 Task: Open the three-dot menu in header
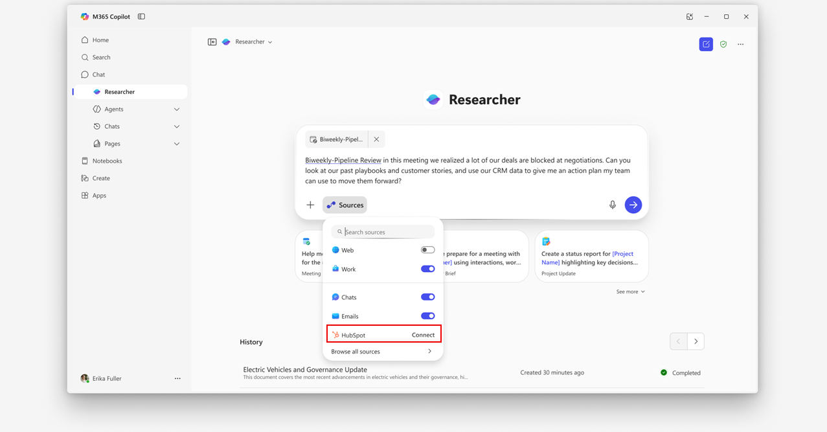coord(740,44)
